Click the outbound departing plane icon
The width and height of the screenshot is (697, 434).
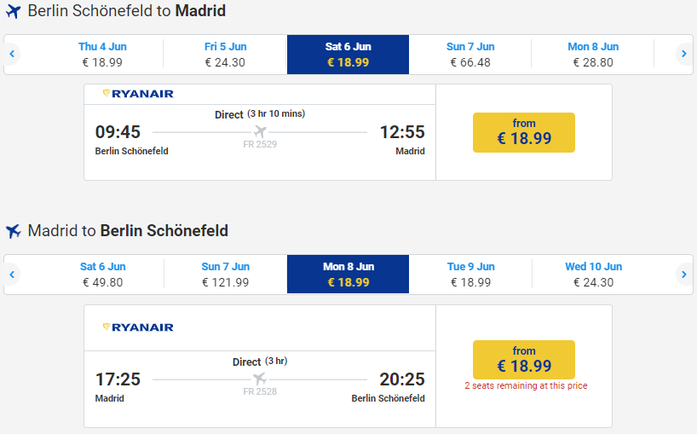(14, 12)
